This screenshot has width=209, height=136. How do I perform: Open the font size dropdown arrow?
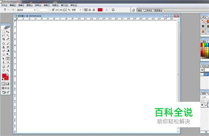[65, 10]
